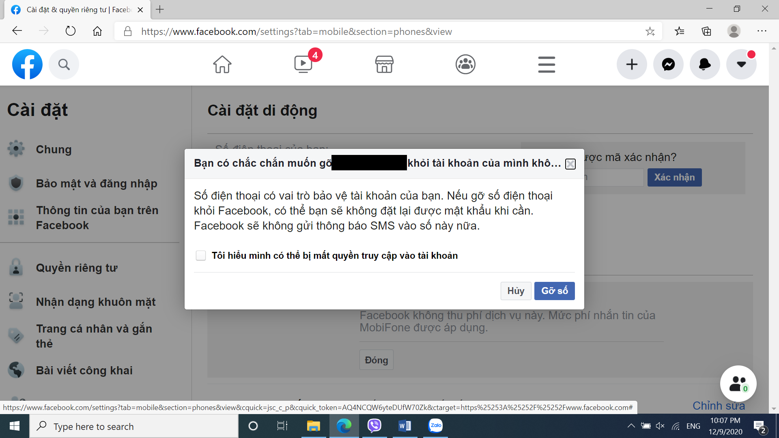This screenshot has width=779, height=438.
Task: Click the Create plus icon
Action: point(632,64)
